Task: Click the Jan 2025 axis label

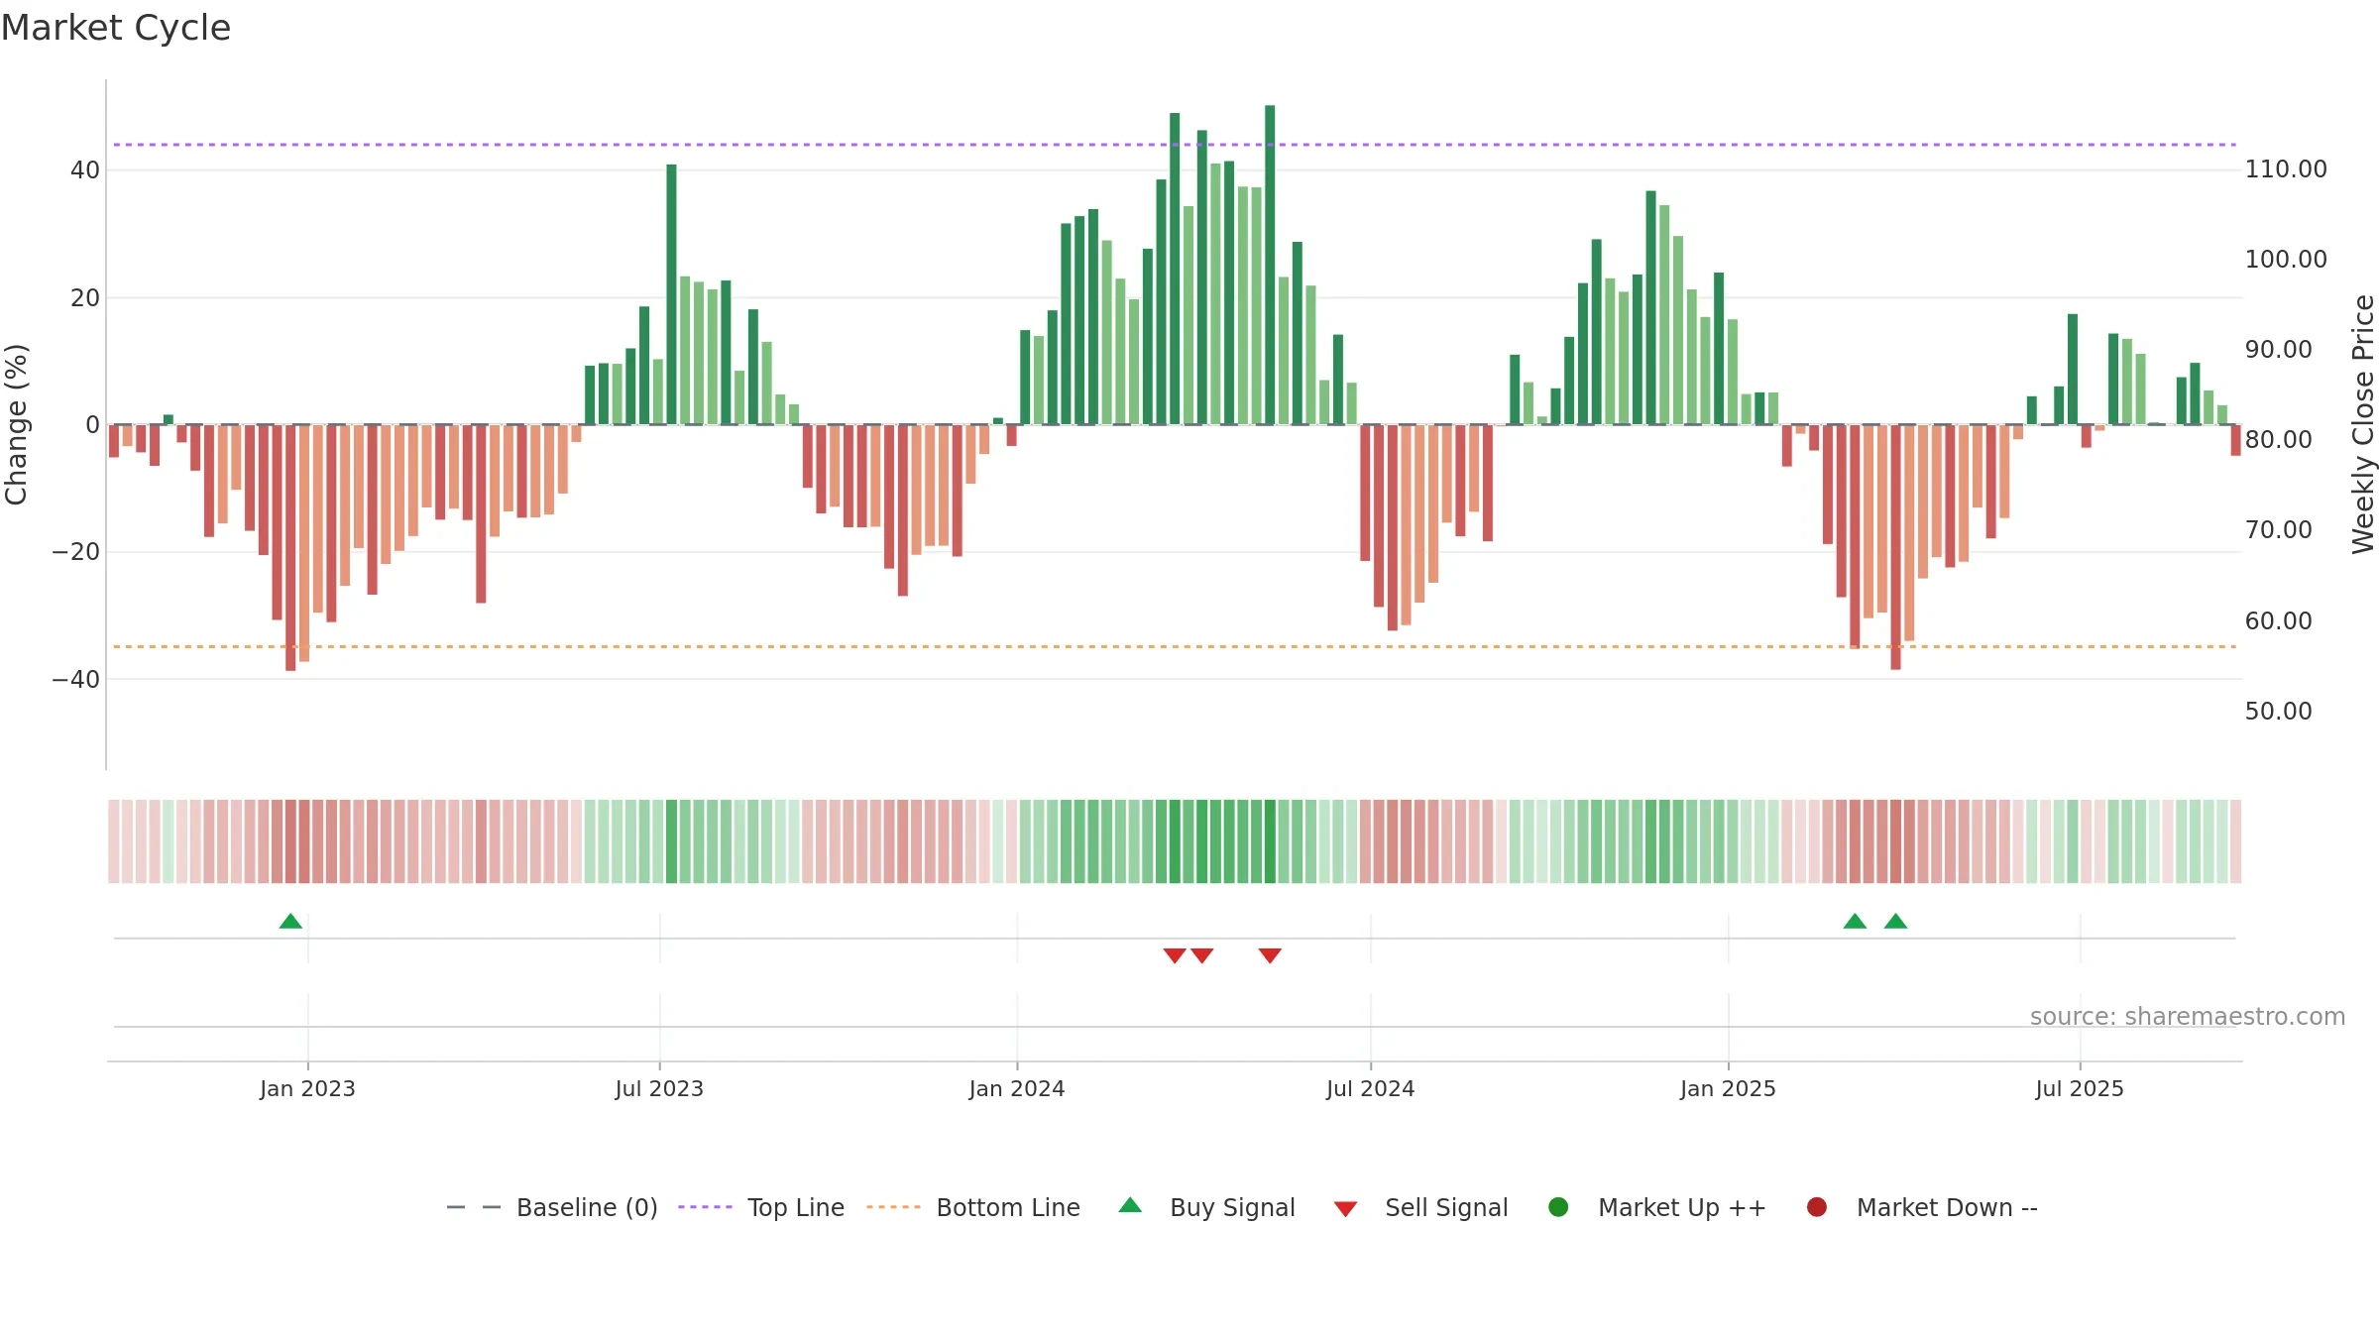Action: tap(1728, 1088)
